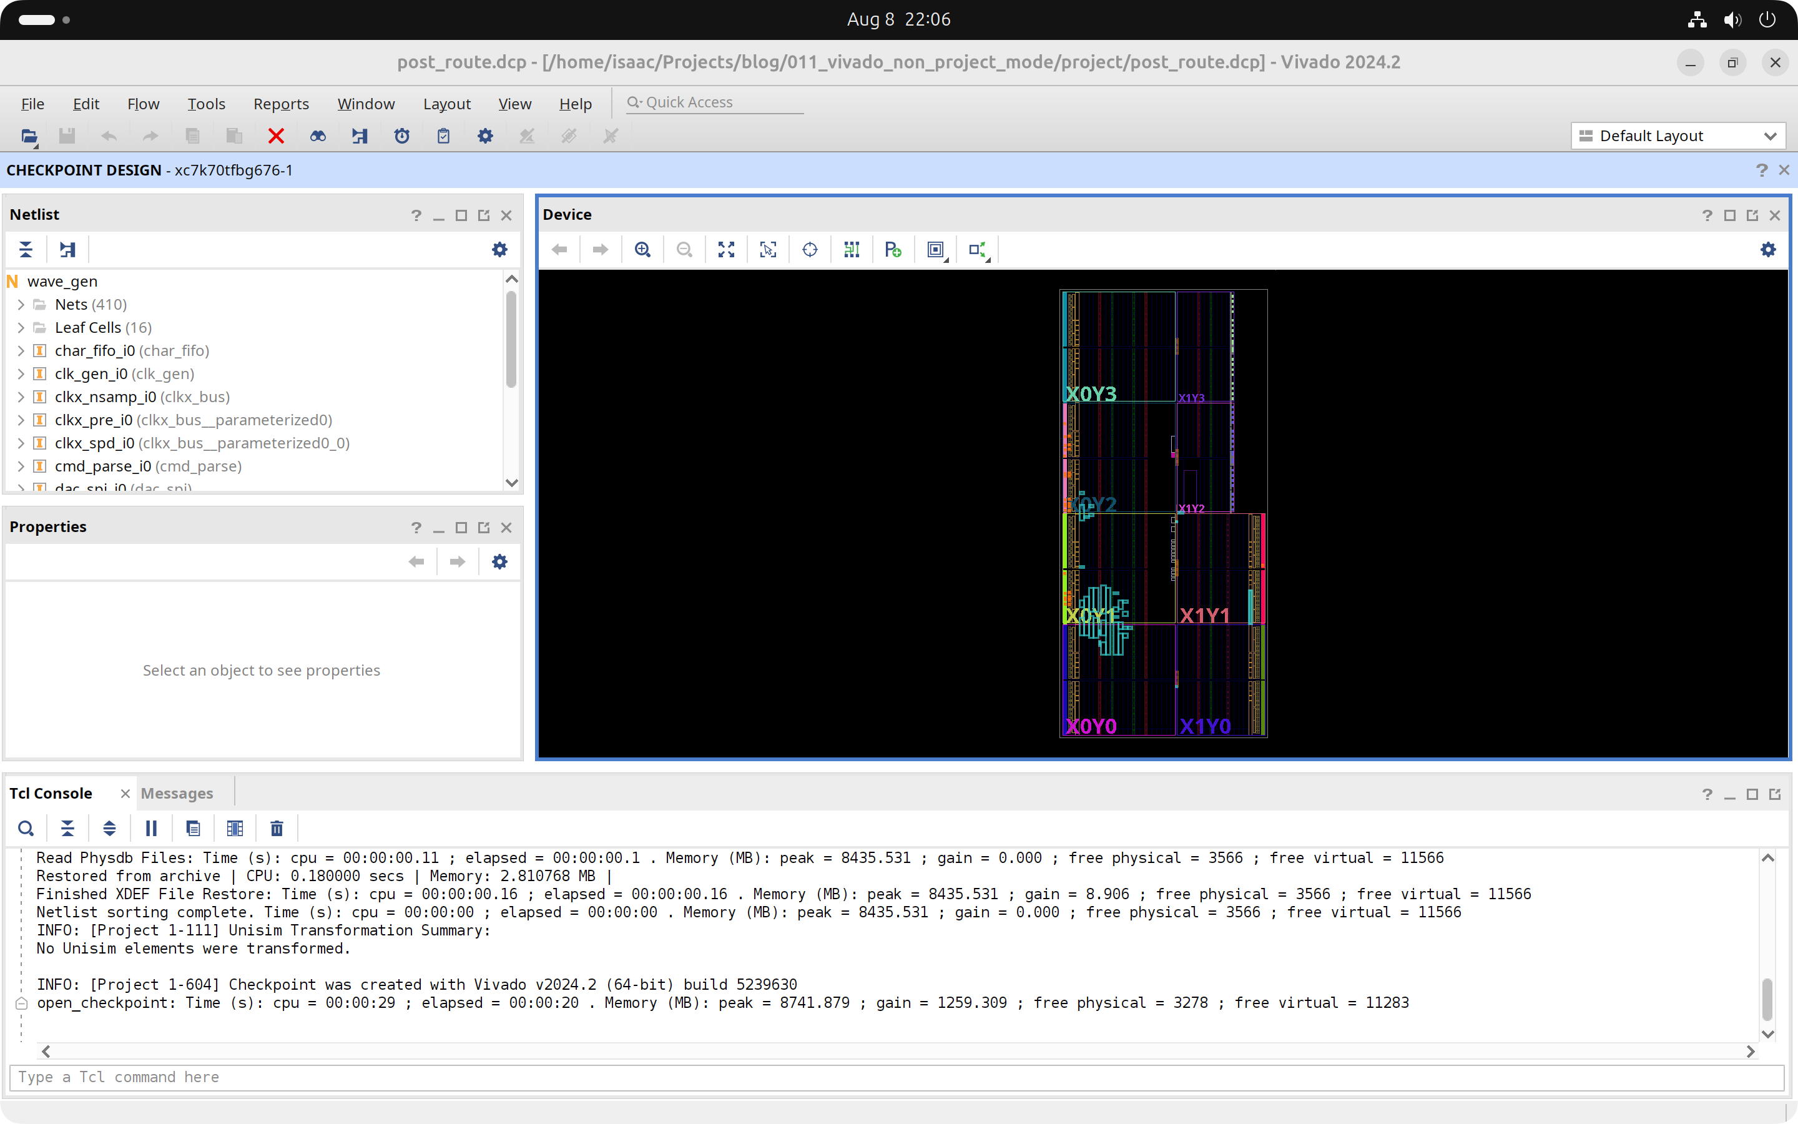Pause Tcl Console output
This screenshot has height=1124, width=1798.
tap(151, 828)
